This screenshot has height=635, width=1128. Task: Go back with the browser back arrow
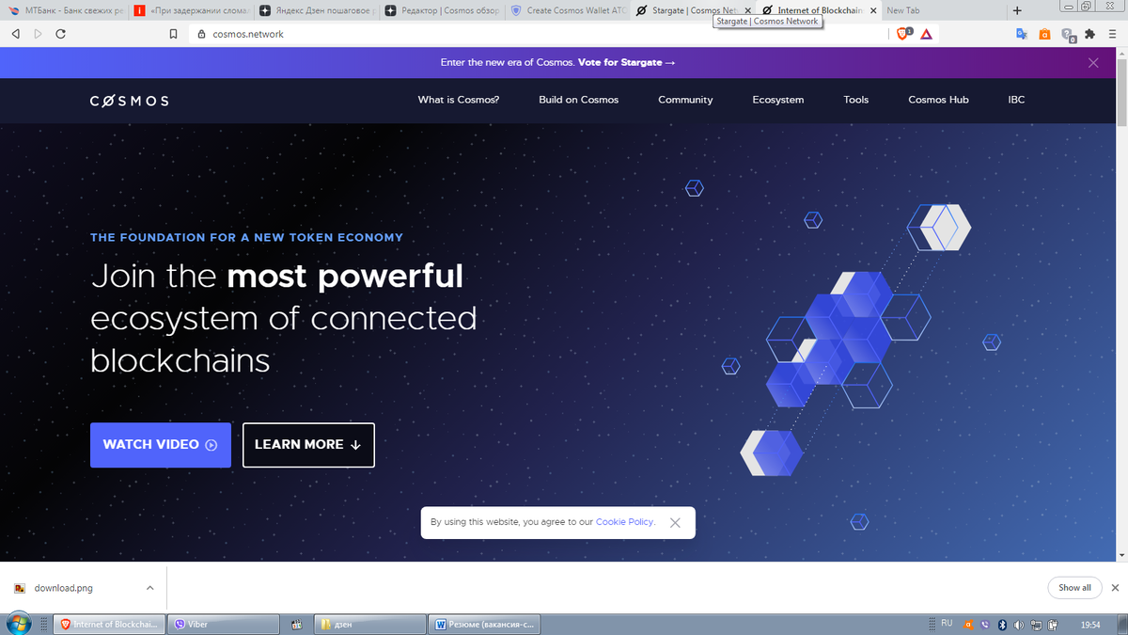point(15,34)
